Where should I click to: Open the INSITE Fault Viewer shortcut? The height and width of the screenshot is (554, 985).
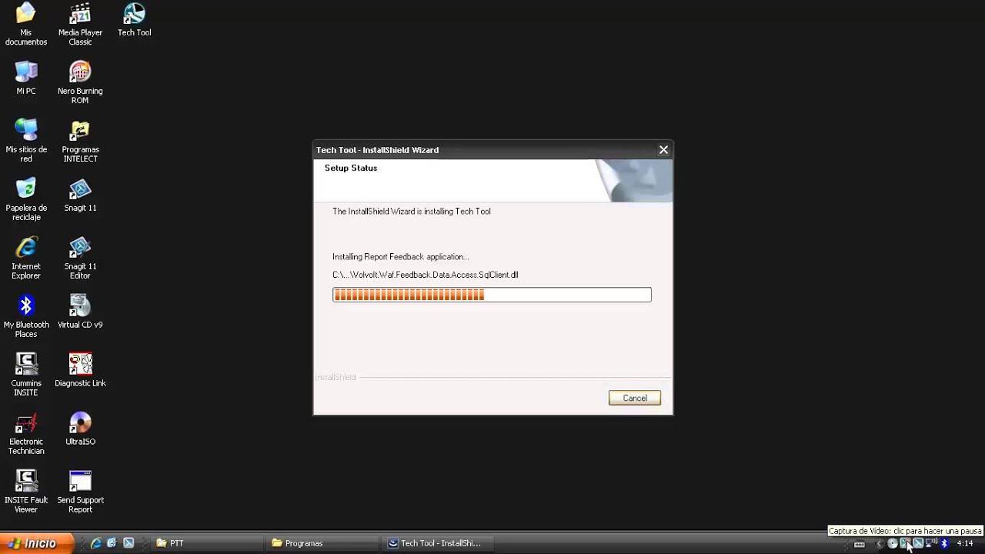click(x=26, y=491)
